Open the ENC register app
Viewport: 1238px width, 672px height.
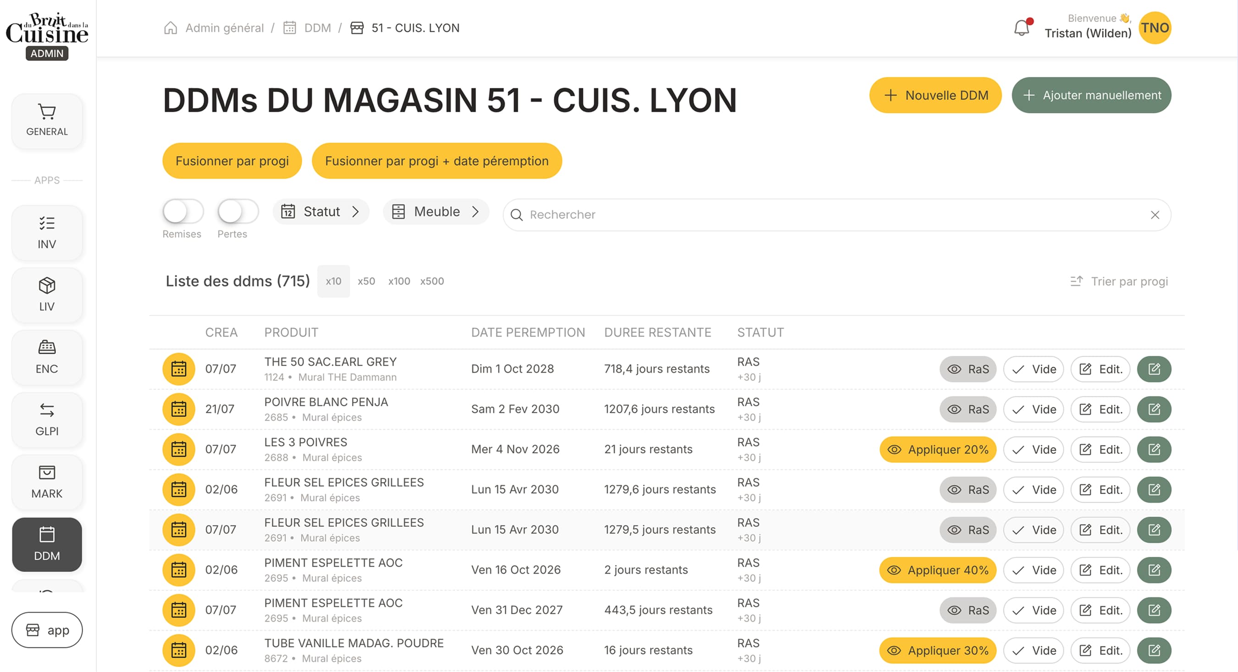click(47, 358)
